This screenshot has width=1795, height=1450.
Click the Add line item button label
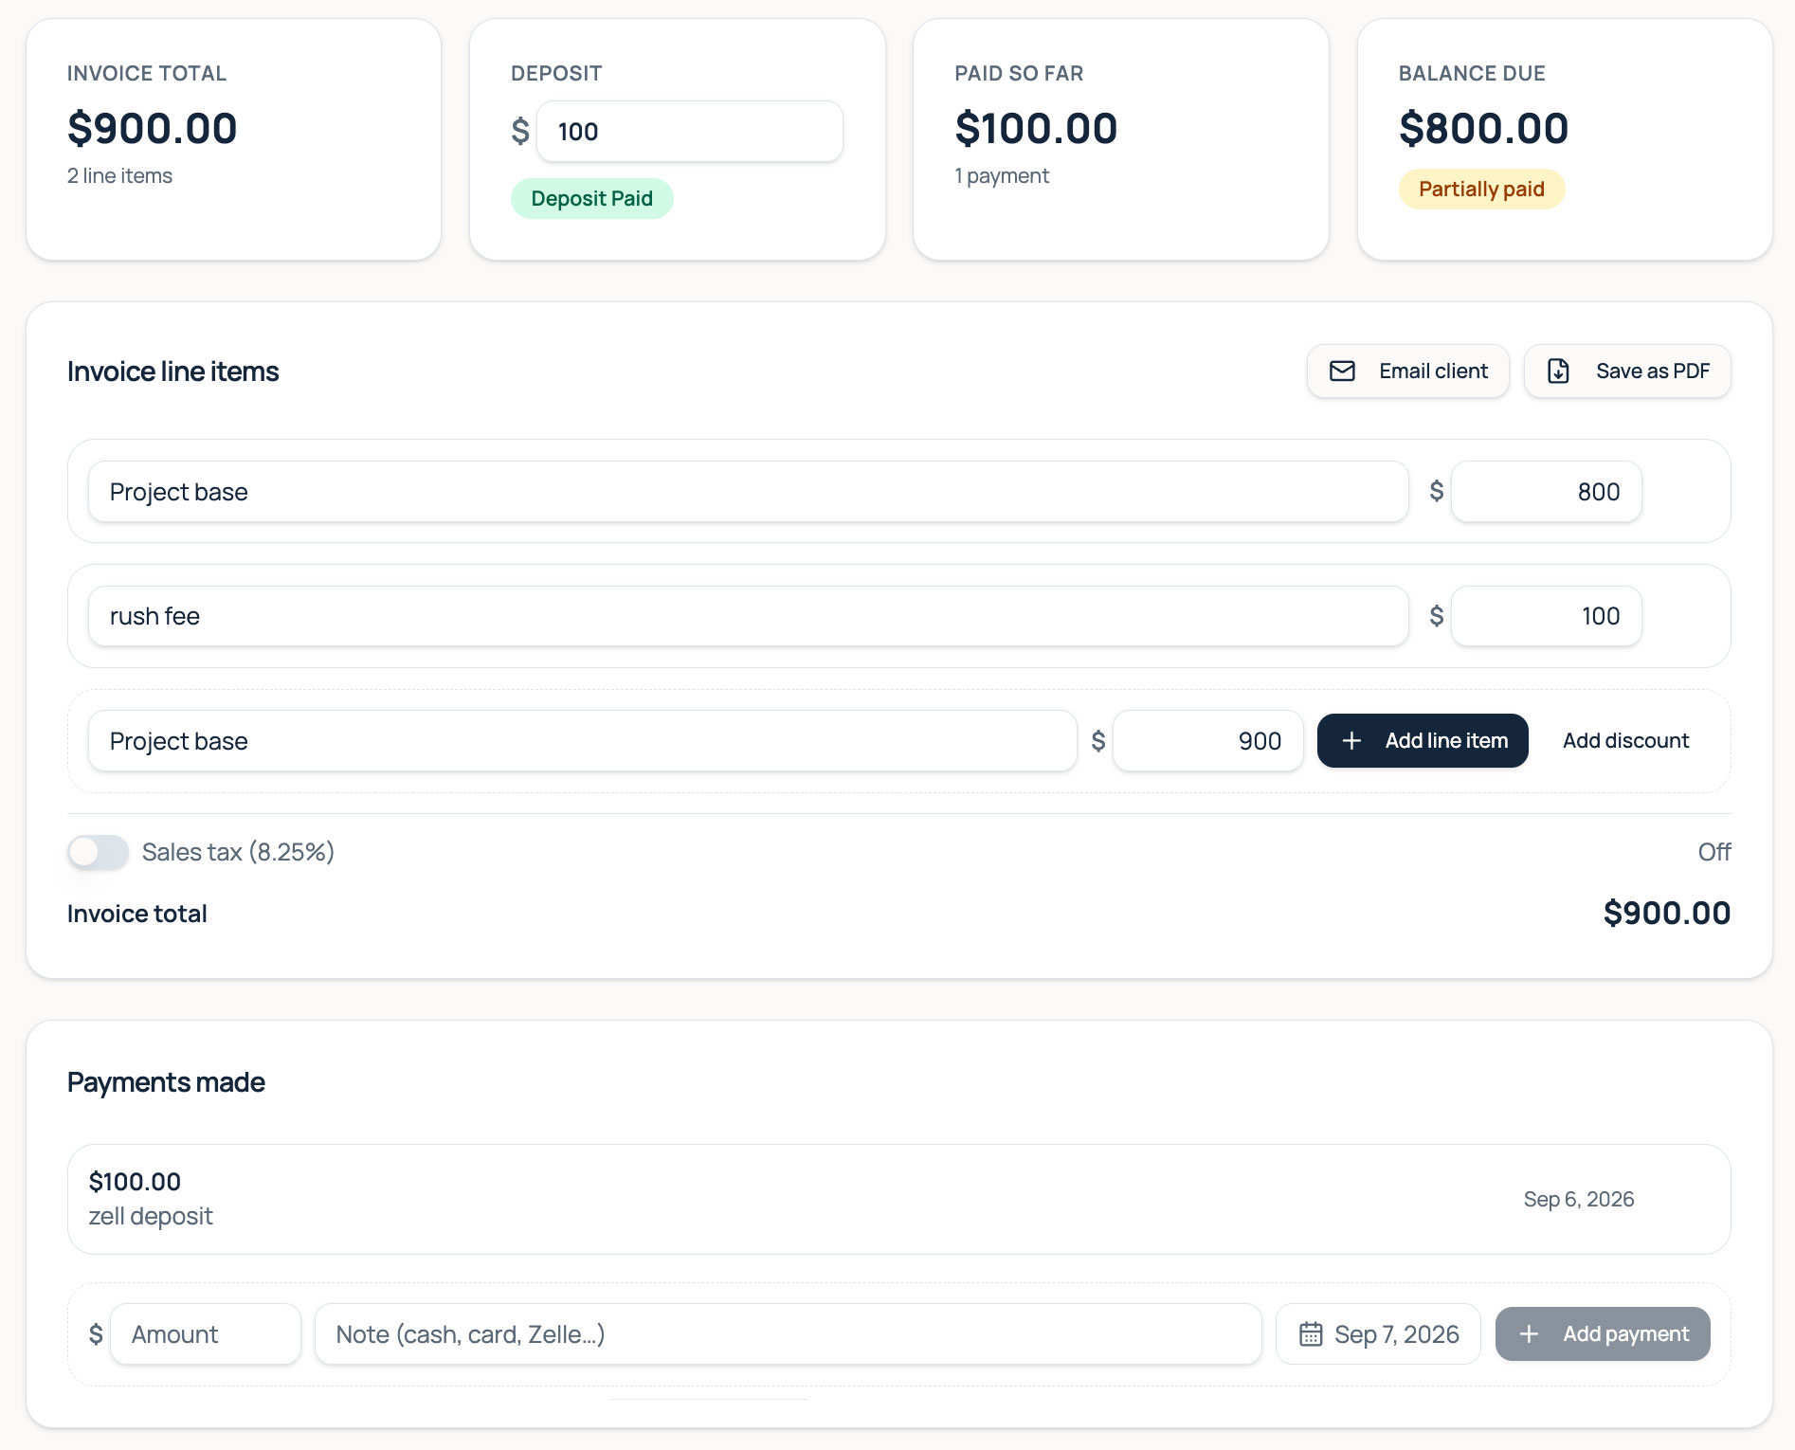[1446, 741]
